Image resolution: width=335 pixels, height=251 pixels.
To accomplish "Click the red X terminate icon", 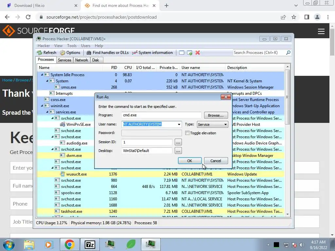I will pyautogui.click(x=198, y=53).
